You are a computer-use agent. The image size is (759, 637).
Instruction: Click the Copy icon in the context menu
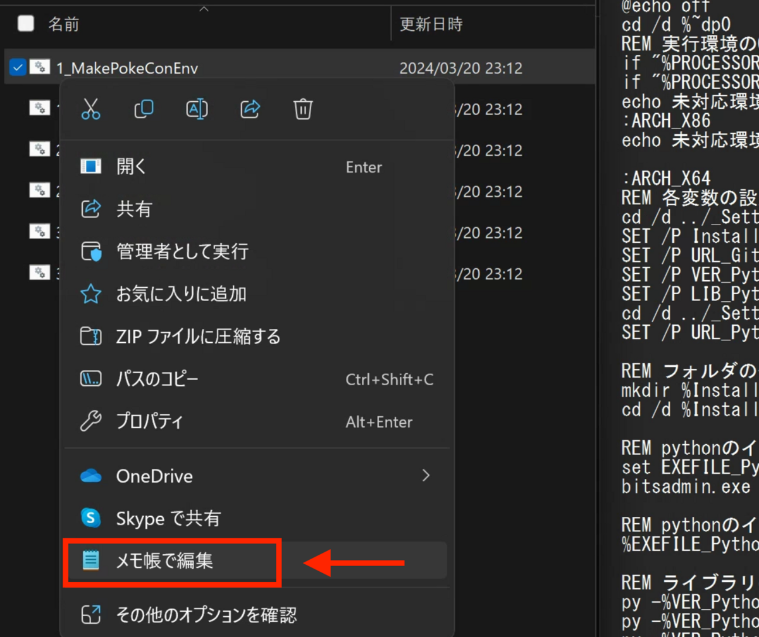[x=144, y=109]
